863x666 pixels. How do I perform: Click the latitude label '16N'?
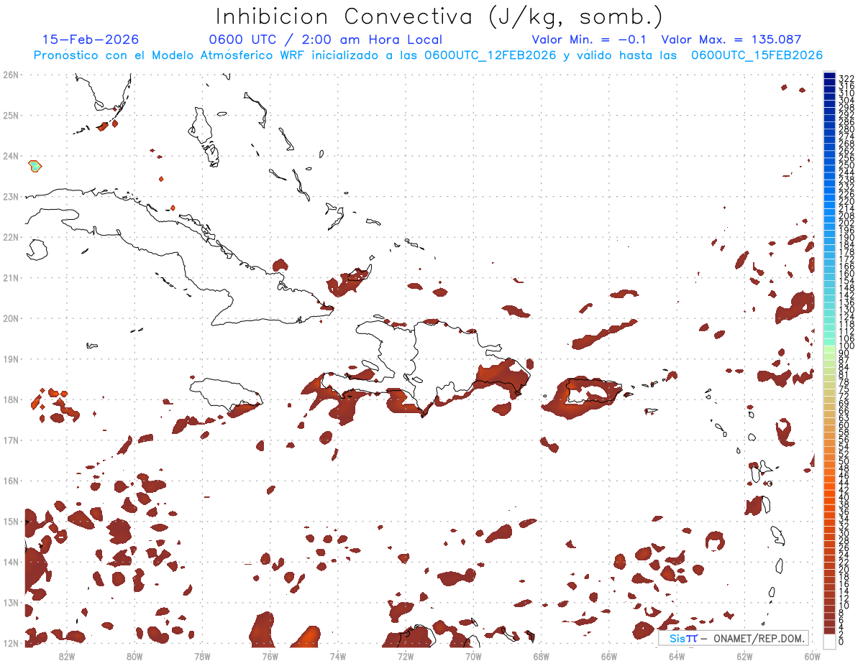11,481
